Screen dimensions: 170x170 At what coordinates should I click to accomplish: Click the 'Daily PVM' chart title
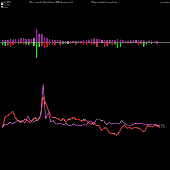[6, 2]
